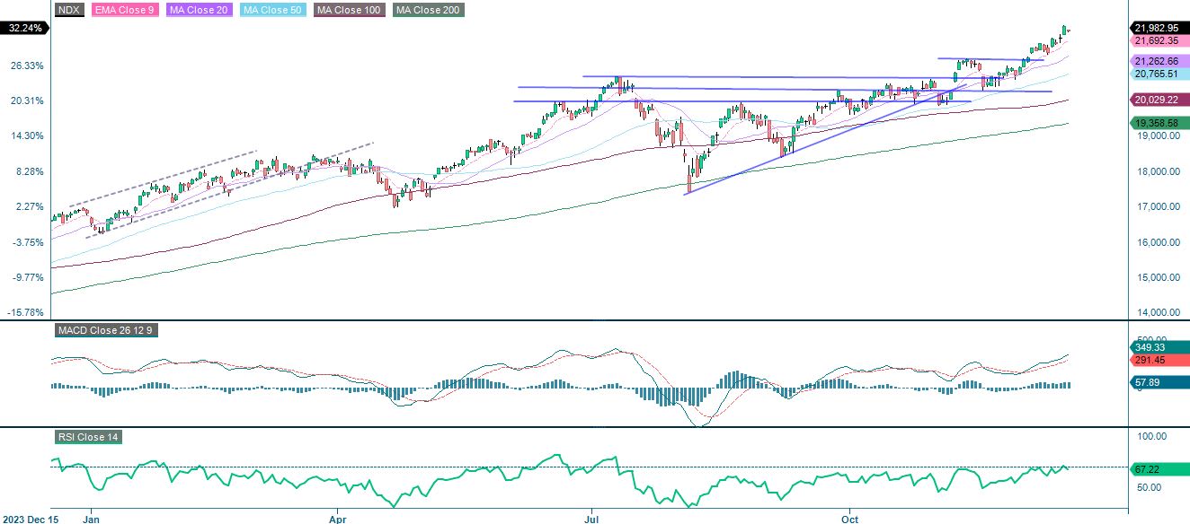Screen dimensions: 1190x524
Task: Click the dashed gray channel line
Action: pos(180,170)
